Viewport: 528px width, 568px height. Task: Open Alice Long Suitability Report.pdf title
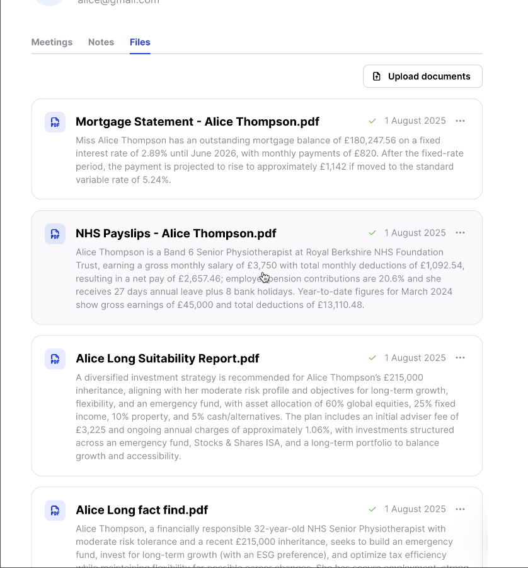(x=167, y=358)
